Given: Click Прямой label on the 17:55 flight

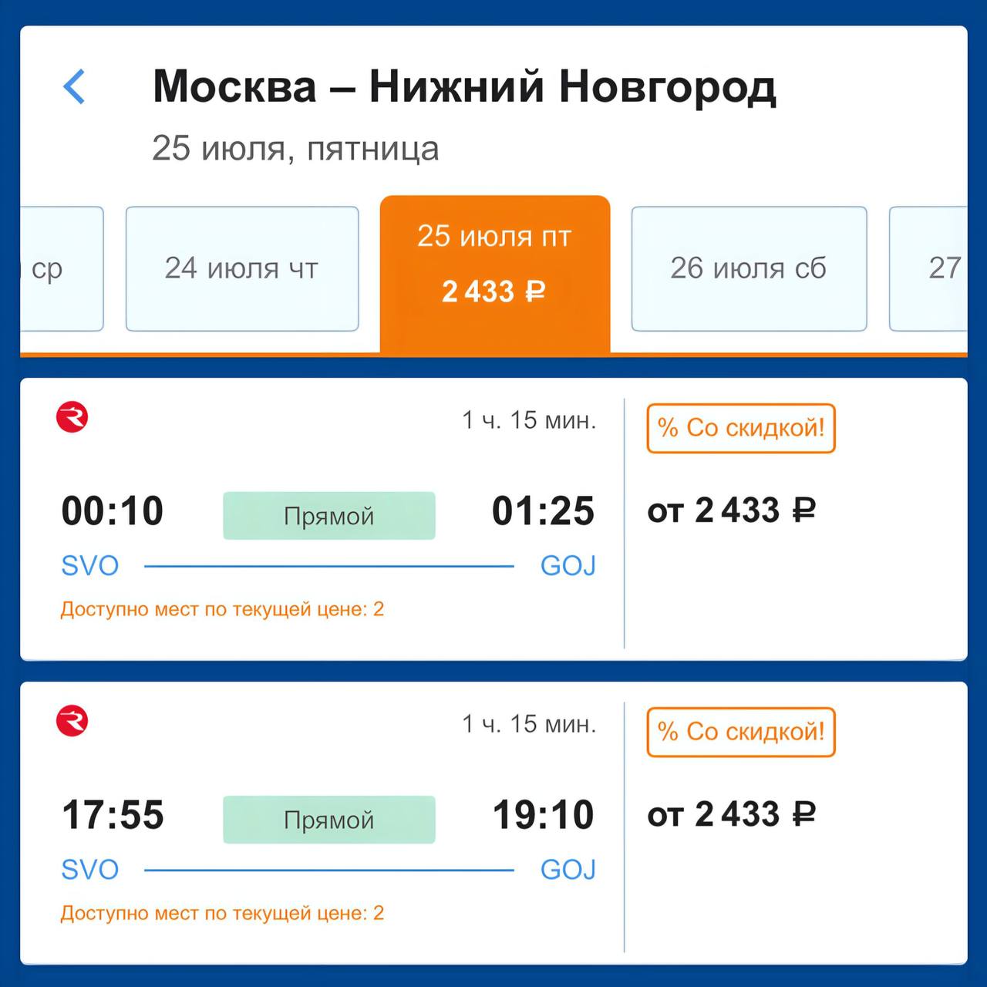Looking at the screenshot, I should tap(329, 819).
